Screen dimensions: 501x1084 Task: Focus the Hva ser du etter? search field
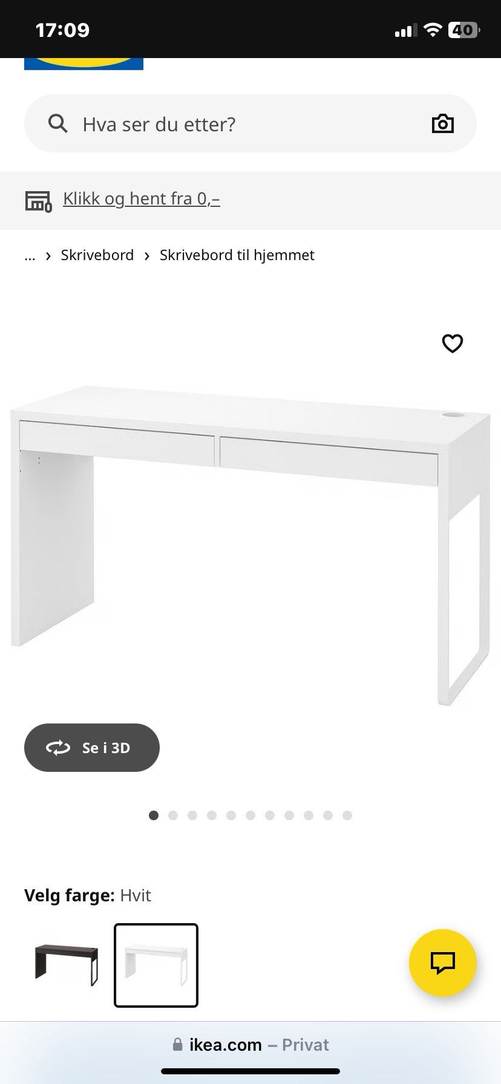click(x=250, y=123)
